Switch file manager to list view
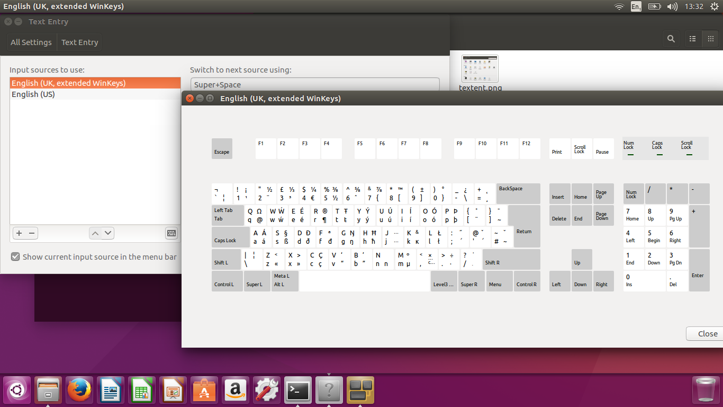The width and height of the screenshot is (723, 407). click(692, 39)
